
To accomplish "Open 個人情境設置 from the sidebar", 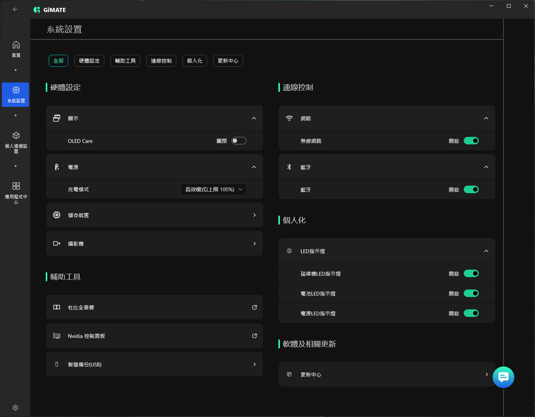I will pyautogui.click(x=16, y=136).
